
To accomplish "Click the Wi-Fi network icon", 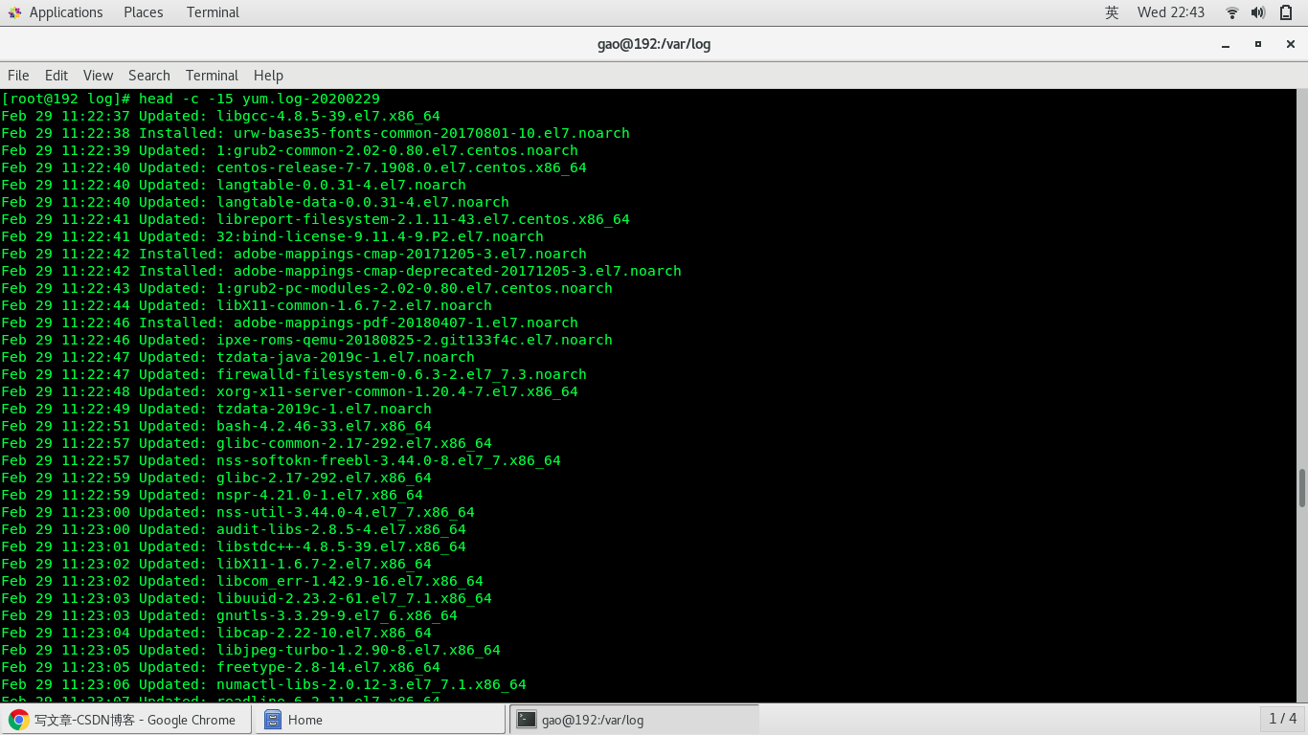I will [1230, 12].
